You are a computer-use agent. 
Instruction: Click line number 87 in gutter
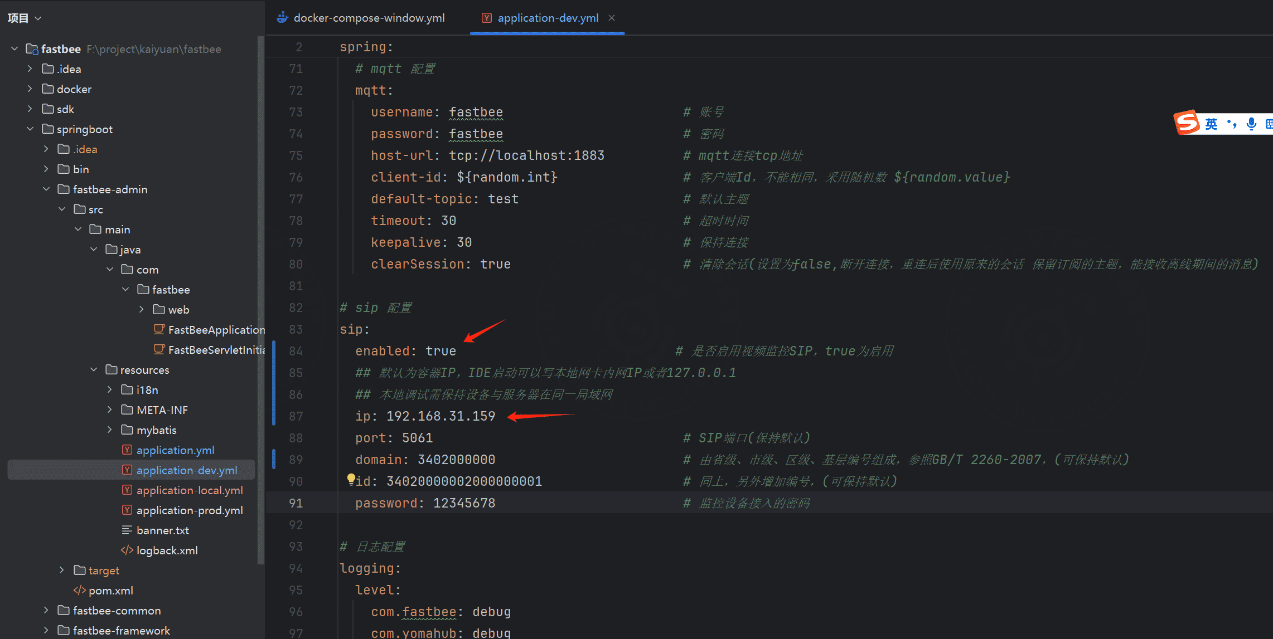(x=296, y=416)
